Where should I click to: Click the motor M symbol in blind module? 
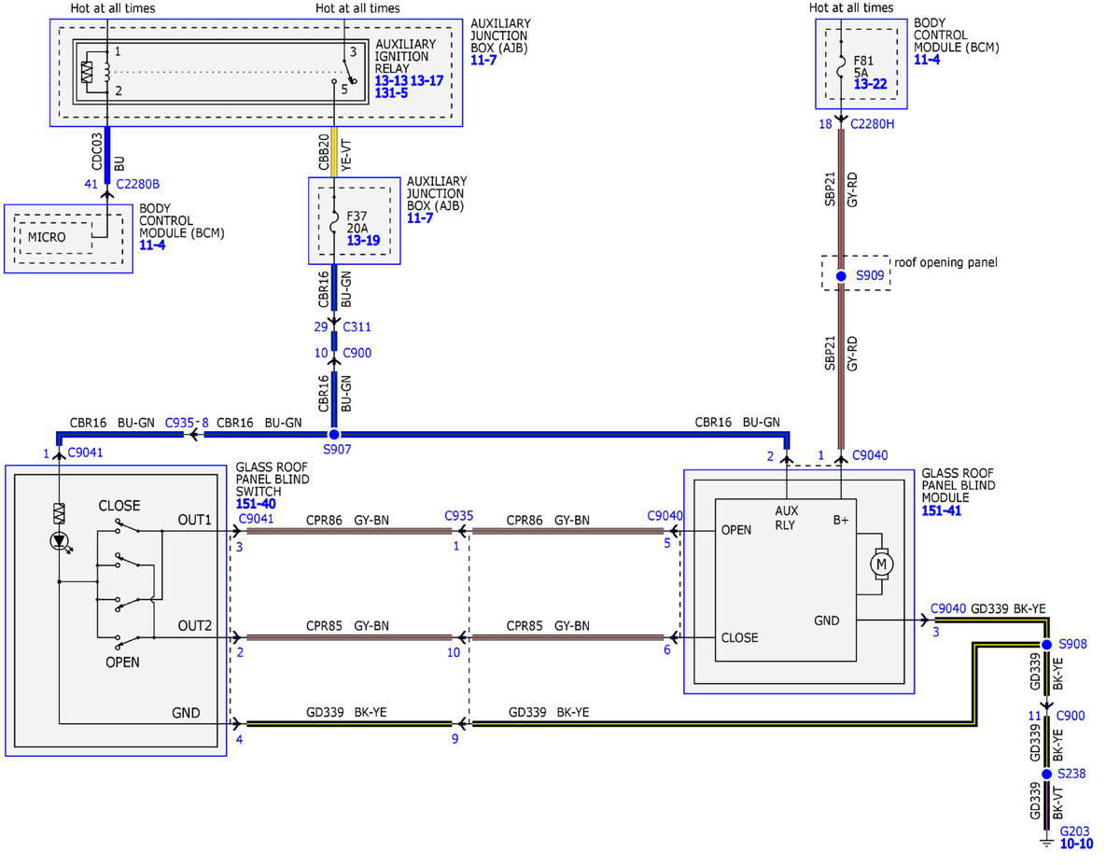(x=881, y=563)
